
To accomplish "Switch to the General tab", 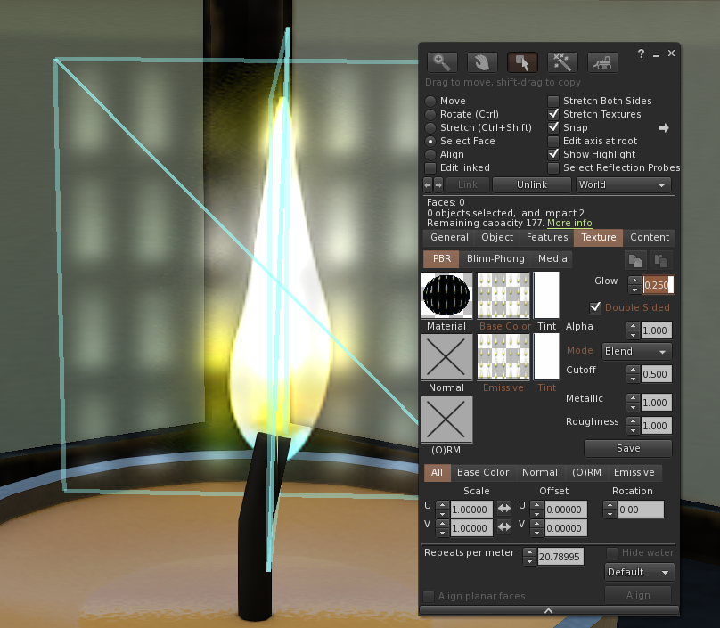I will click(x=449, y=238).
